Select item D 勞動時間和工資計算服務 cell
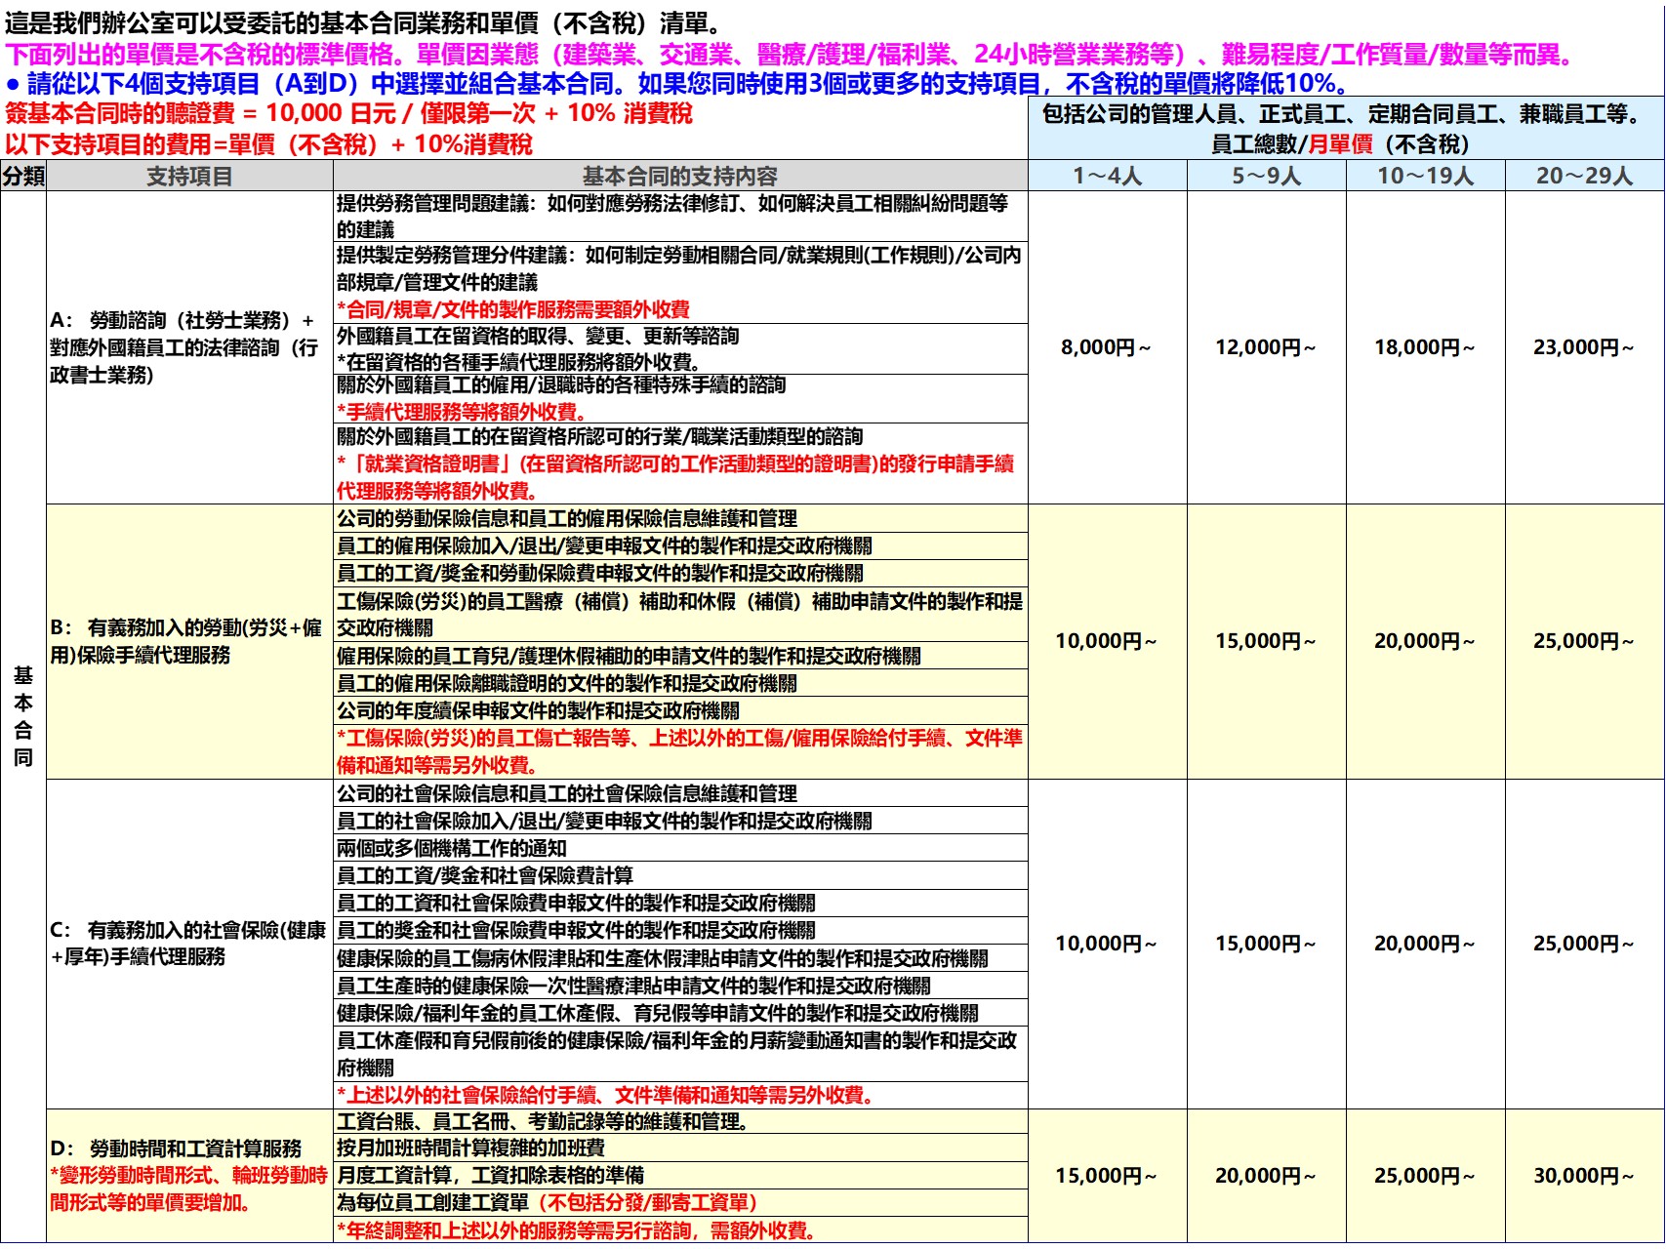This screenshot has height=1249, width=1666. pos(189,1176)
